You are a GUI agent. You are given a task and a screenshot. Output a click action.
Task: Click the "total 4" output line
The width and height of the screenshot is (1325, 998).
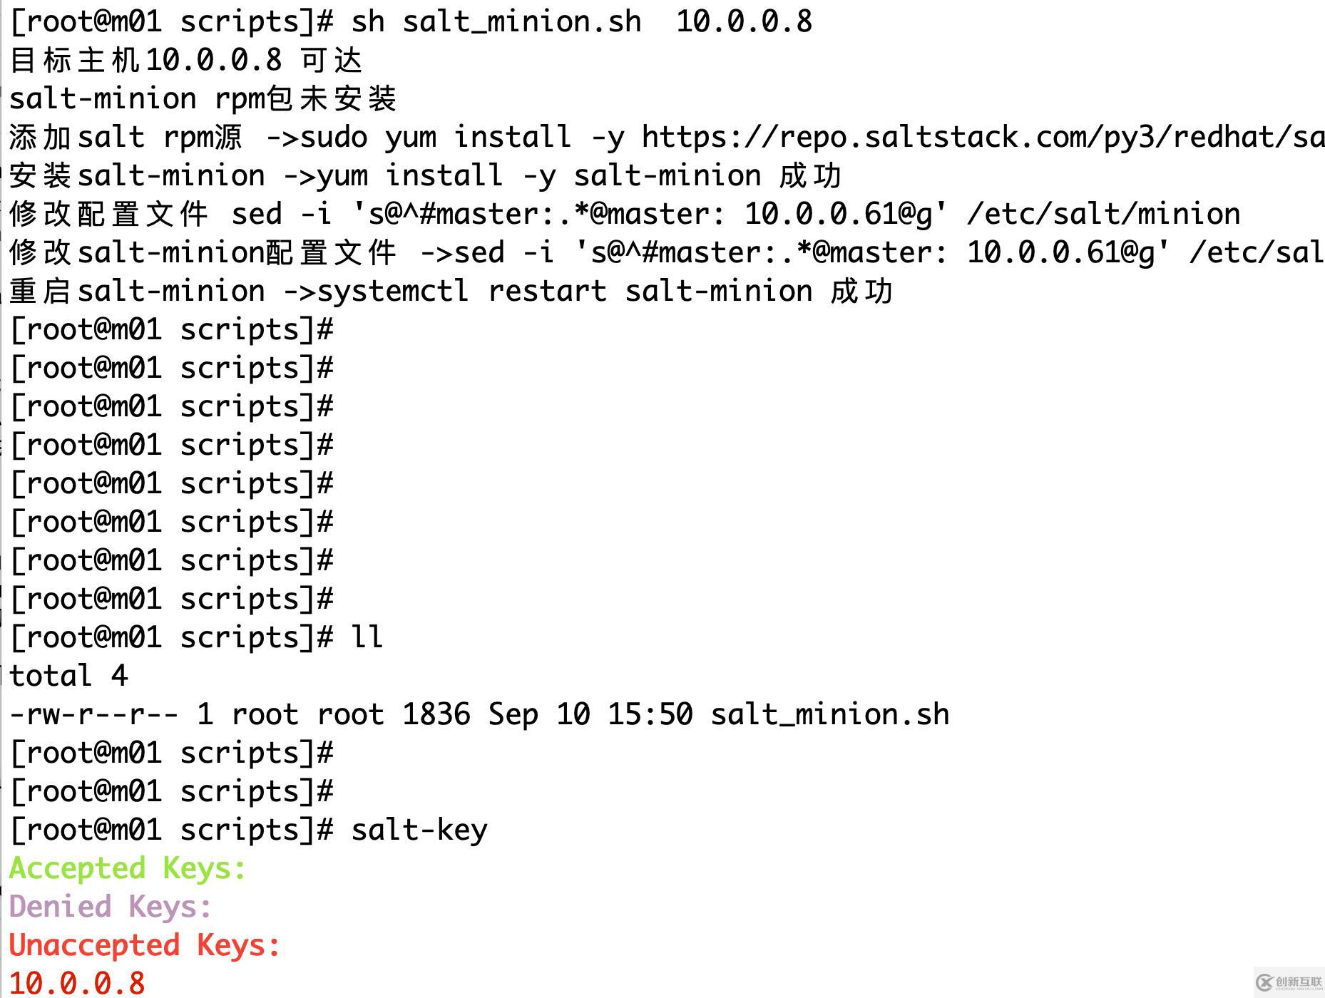coord(68,676)
